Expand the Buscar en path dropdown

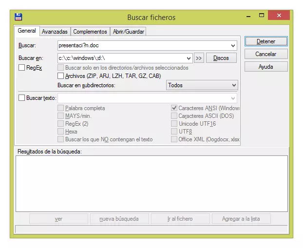pos(189,58)
